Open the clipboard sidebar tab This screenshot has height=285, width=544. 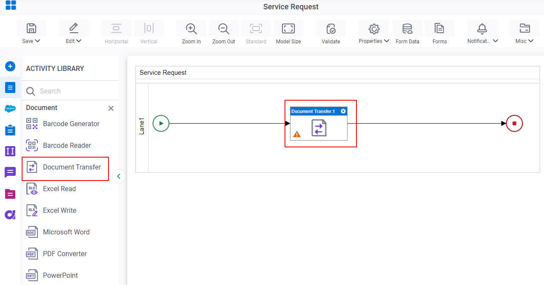point(10,130)
